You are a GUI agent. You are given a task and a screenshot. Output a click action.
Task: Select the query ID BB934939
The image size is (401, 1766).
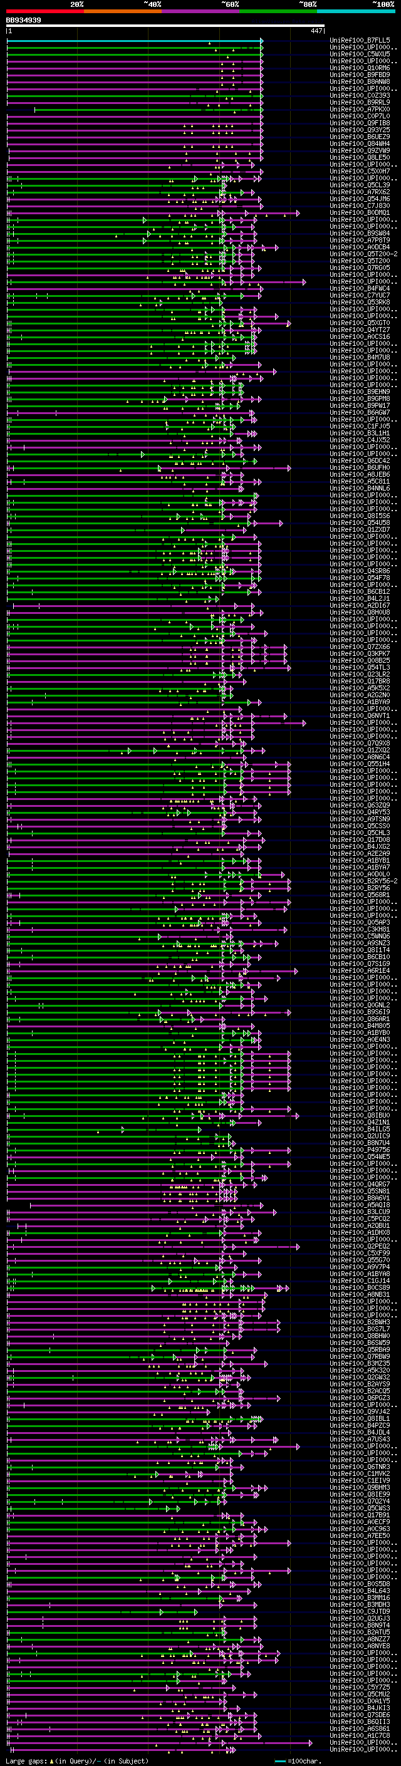click(x=23, y=21)
